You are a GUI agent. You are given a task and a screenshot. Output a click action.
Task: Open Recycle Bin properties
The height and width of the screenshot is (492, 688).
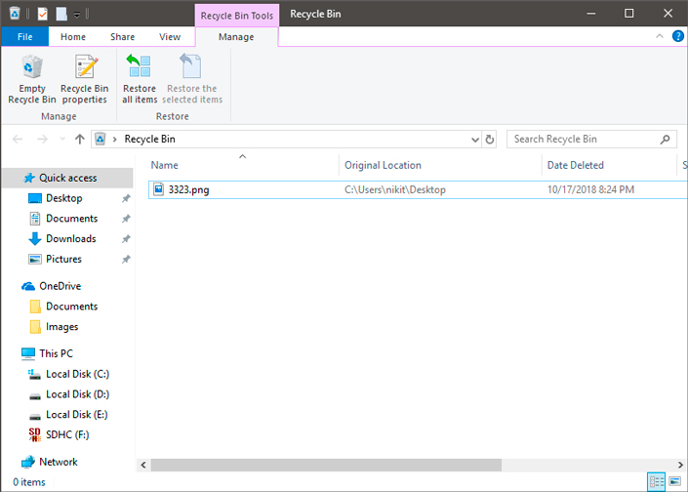pyautogui.click(x=84, y=79)
